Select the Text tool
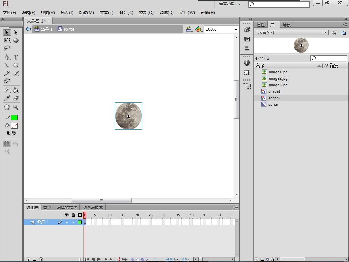Image resolution: width=349 pixels, height=262 pixels. (x=16, y=57)
